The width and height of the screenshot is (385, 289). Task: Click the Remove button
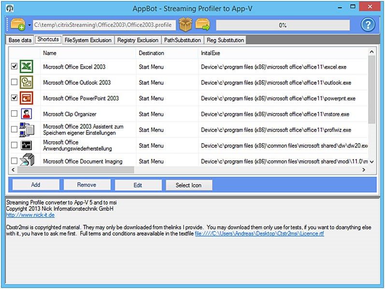pos(87,185)
